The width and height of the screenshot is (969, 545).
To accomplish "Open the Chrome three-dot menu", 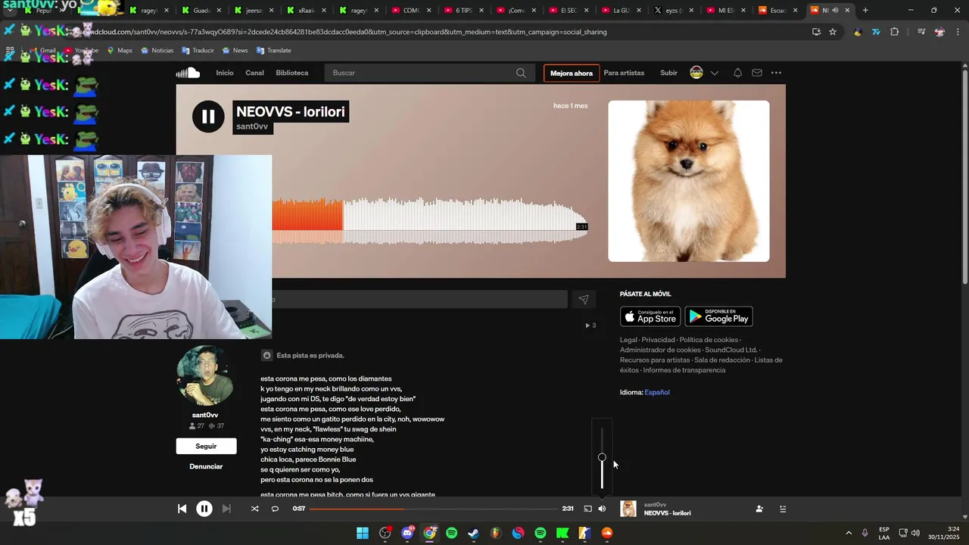I will click(x=957, y=32).
